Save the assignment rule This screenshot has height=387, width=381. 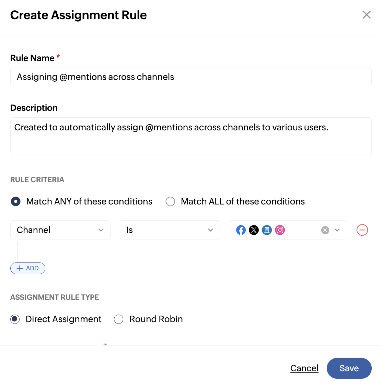click(349, 368)
